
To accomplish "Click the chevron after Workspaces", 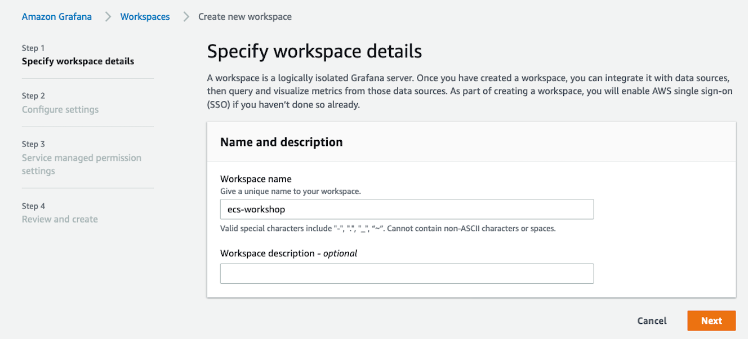I will click(185, 16).
